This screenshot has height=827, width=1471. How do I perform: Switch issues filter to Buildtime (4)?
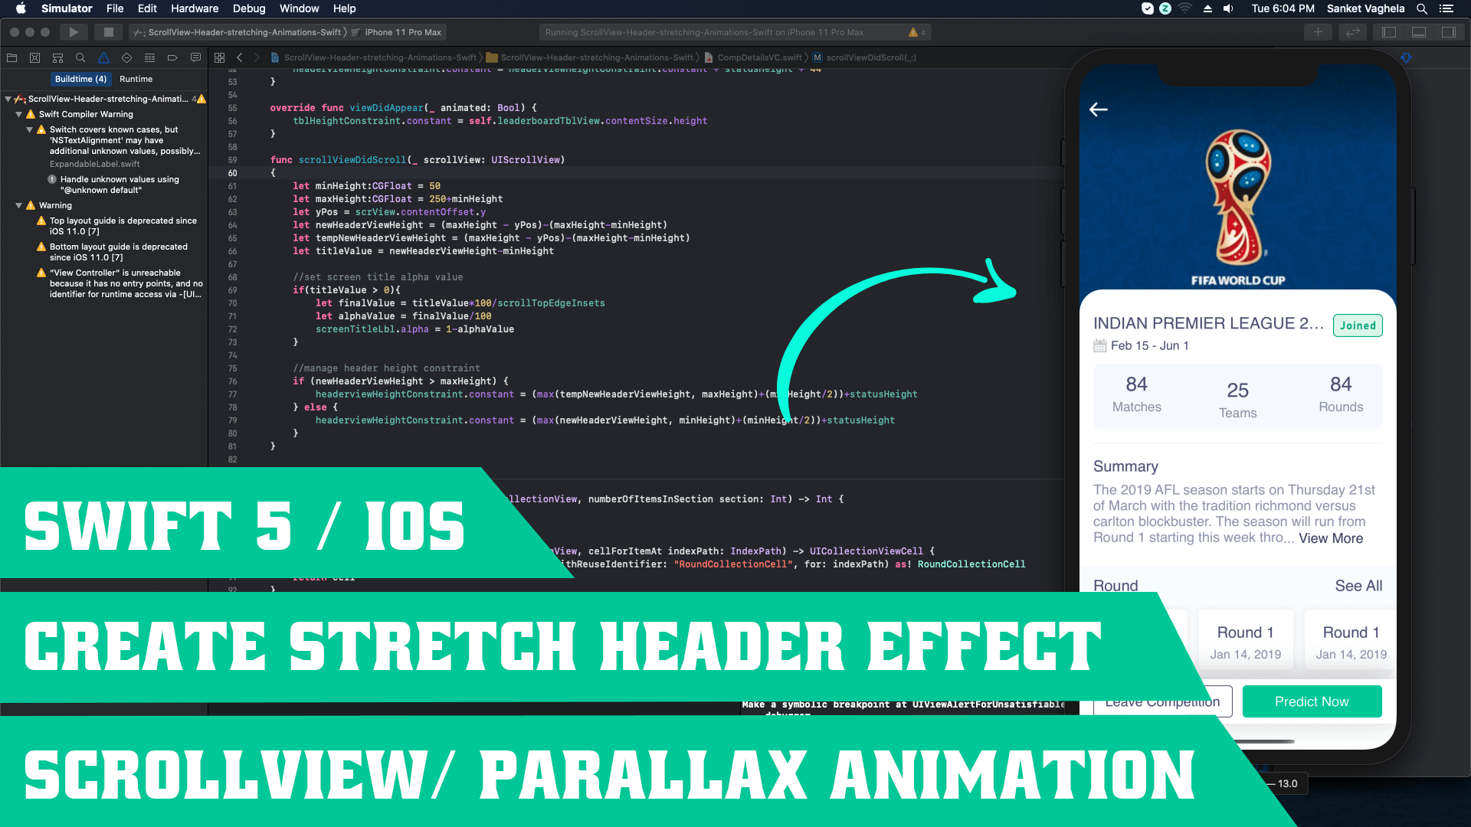(x=80, y=79)
